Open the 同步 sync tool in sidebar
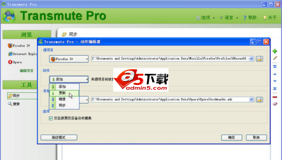The image size is (282, 160). [x=22, y=96]
